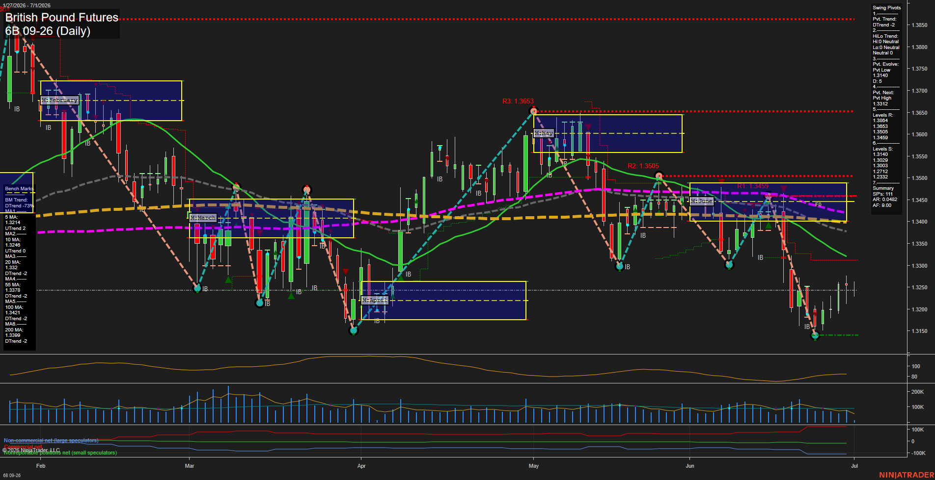
Task: Click the Apr label on the time axis
Action: point(361,466)
